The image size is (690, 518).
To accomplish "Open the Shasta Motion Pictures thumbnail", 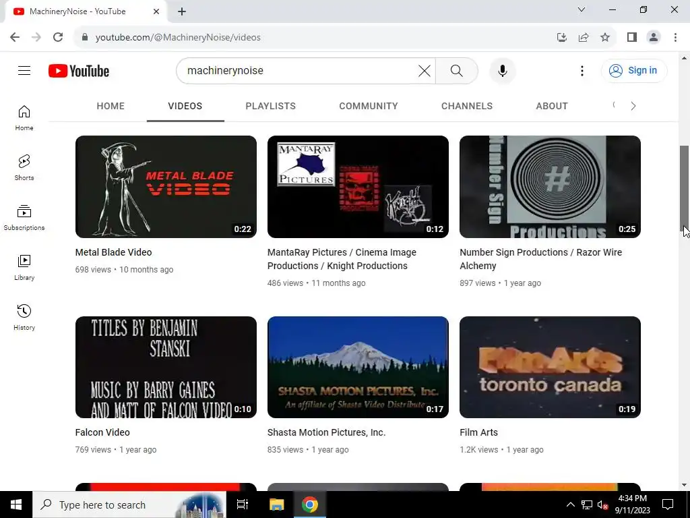I will [x=358, y=367].
